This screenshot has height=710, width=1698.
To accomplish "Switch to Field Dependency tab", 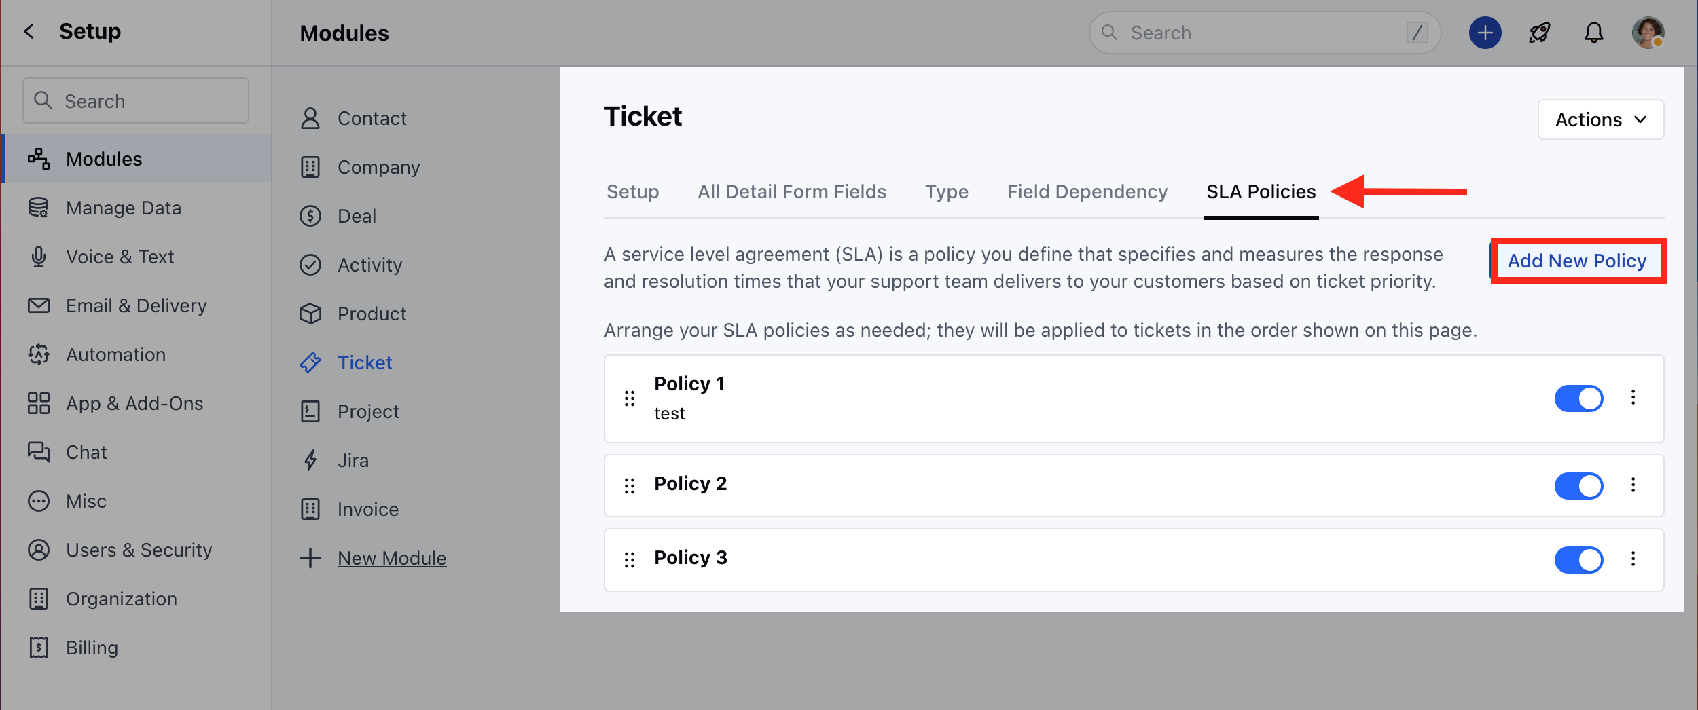I will click(x=1087, y=192).
